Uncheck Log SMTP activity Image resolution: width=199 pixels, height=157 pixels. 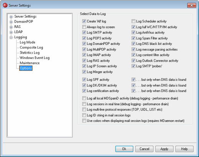coord(84,33)
